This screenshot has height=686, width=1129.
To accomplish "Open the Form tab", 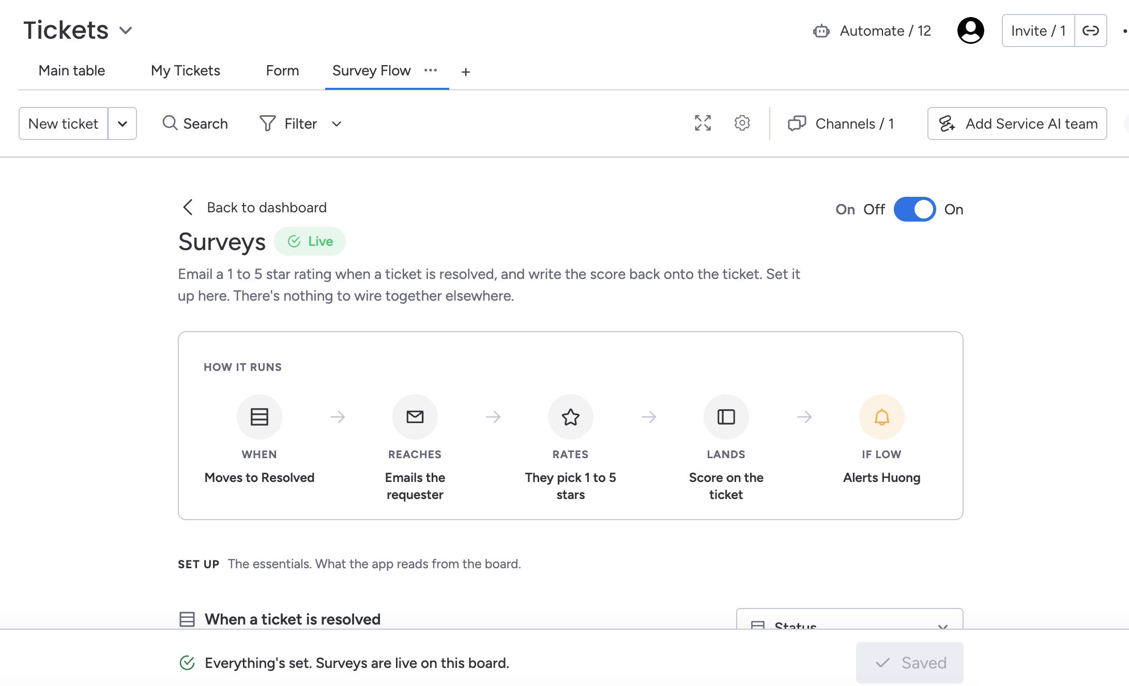I will click(x=282, y=70).
